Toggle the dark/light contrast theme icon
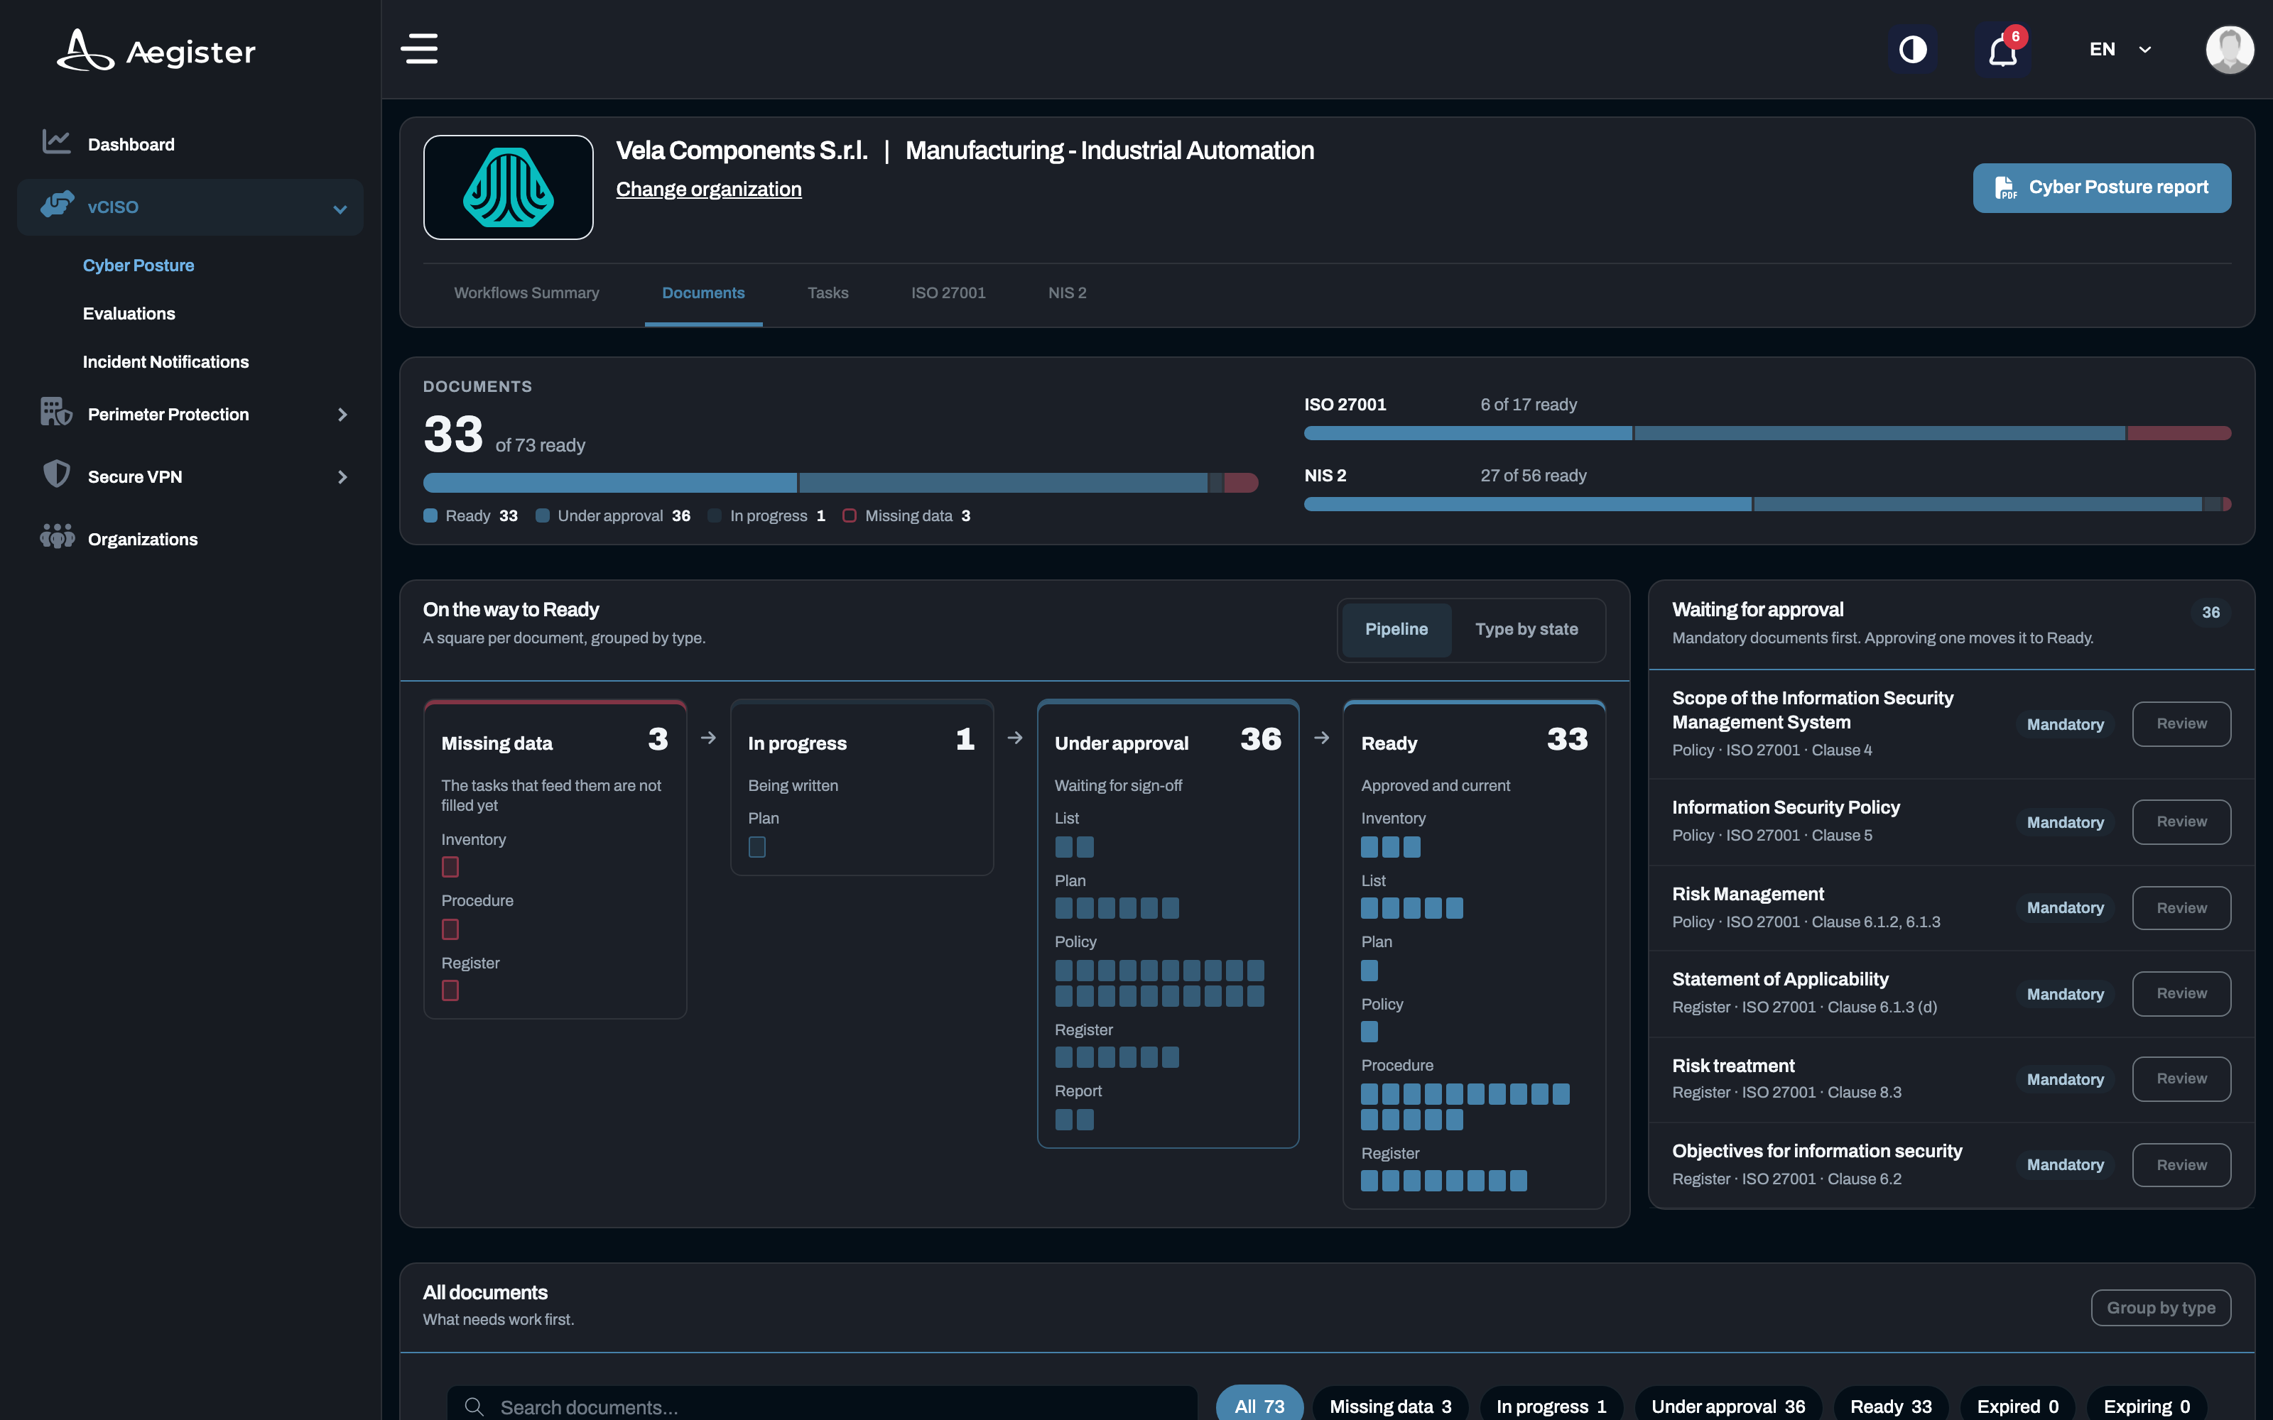This screenshot has height=1420, width=2273. (1912, 49)
